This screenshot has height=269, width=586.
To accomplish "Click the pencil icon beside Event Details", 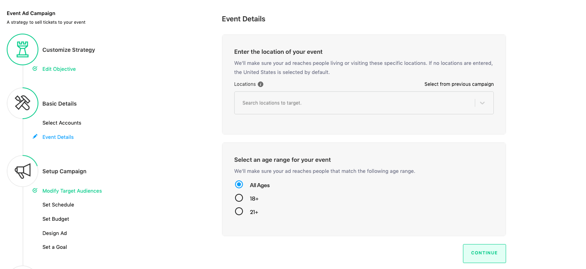I will [35, 137].
